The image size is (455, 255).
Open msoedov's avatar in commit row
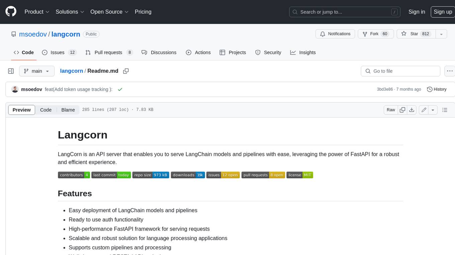[15, 89]
